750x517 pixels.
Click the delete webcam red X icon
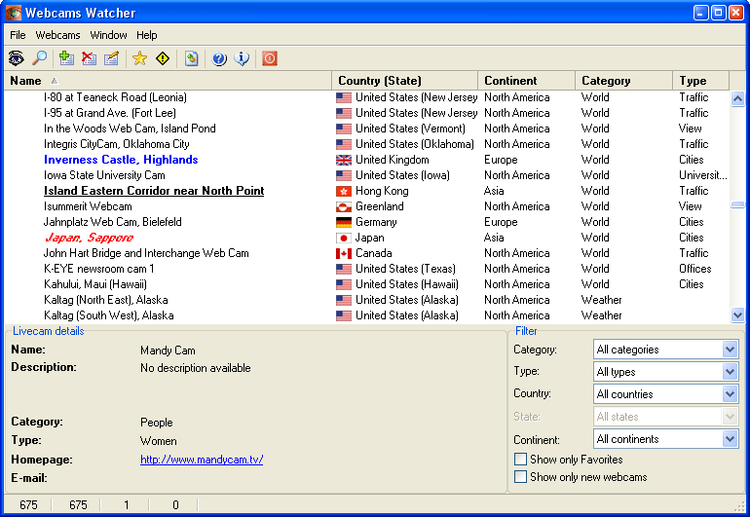tap(89, 58)
